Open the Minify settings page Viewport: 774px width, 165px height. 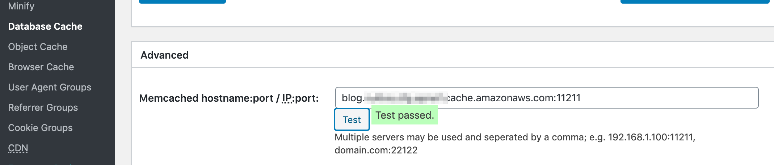21,6
